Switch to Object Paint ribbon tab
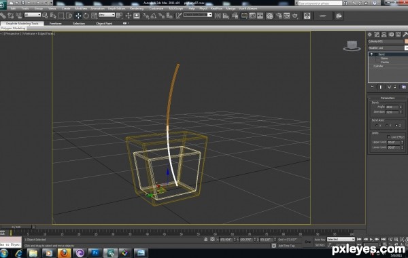 [104, 23]
